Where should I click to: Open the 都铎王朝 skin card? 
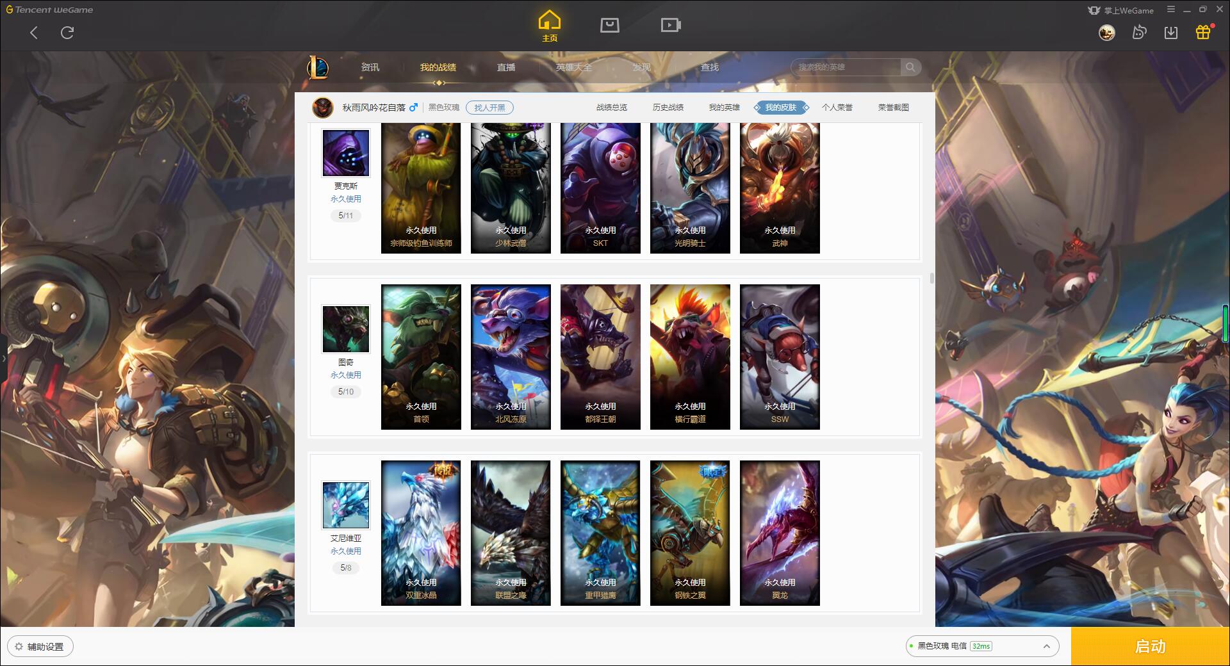click(600, 357)
